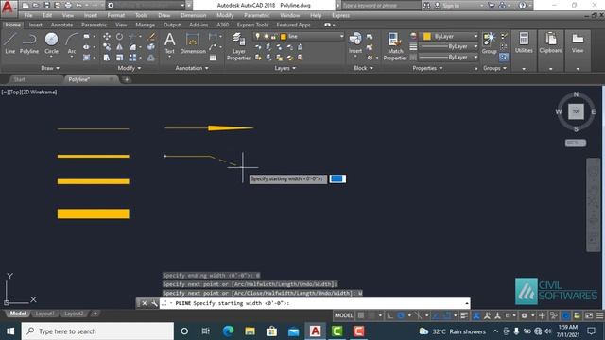Click the command line input field
Screen dimensions: 605x340
pyautogui.click(x=315, y=303)
